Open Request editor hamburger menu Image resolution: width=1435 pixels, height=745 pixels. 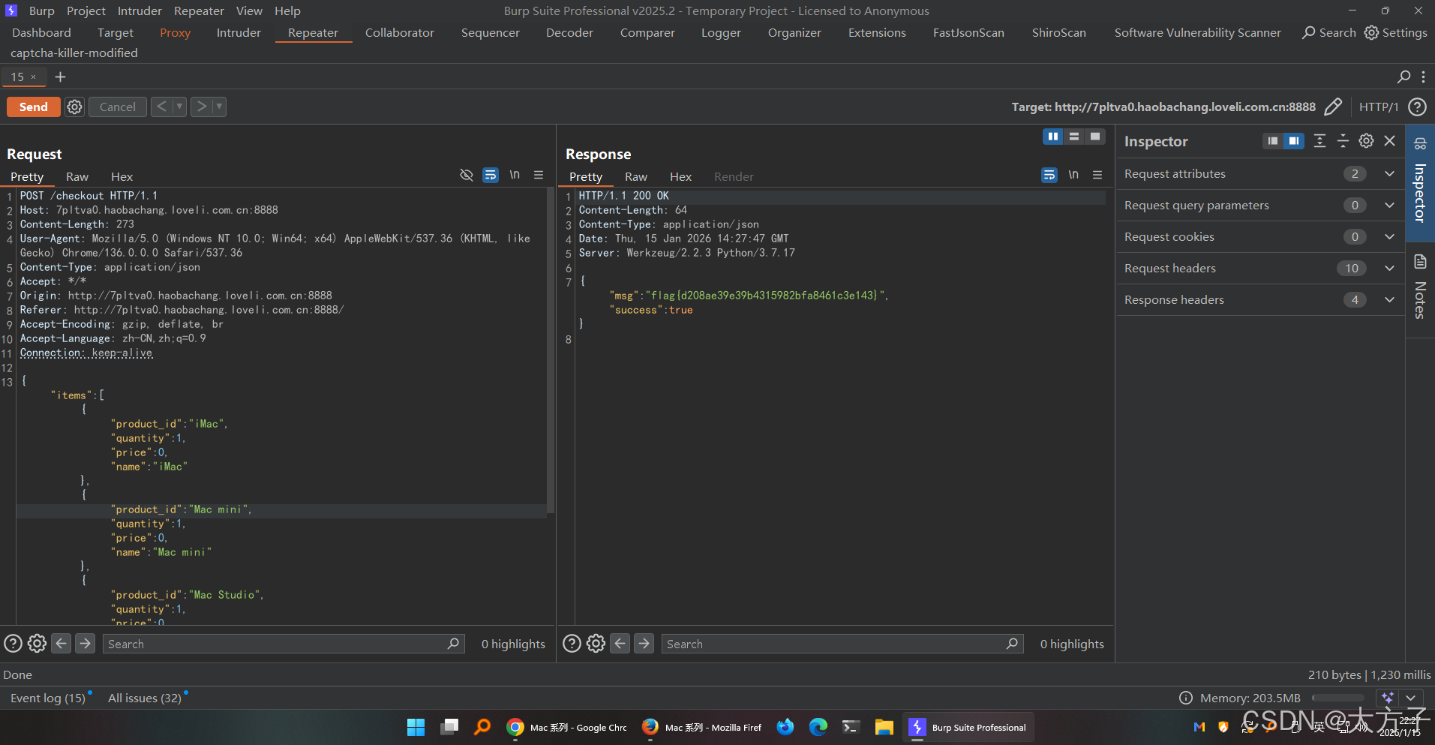point(539,175)
